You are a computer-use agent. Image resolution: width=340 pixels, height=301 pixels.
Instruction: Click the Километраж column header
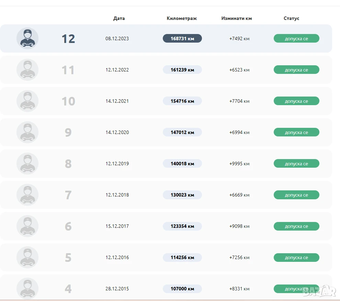[182, 18]
